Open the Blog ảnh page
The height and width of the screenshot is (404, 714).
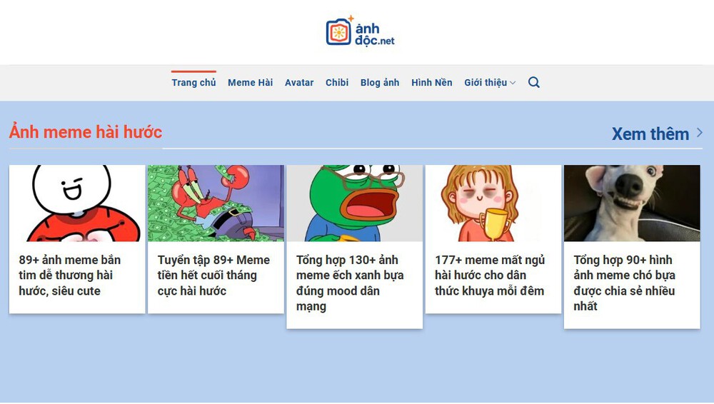pos(380,83)
